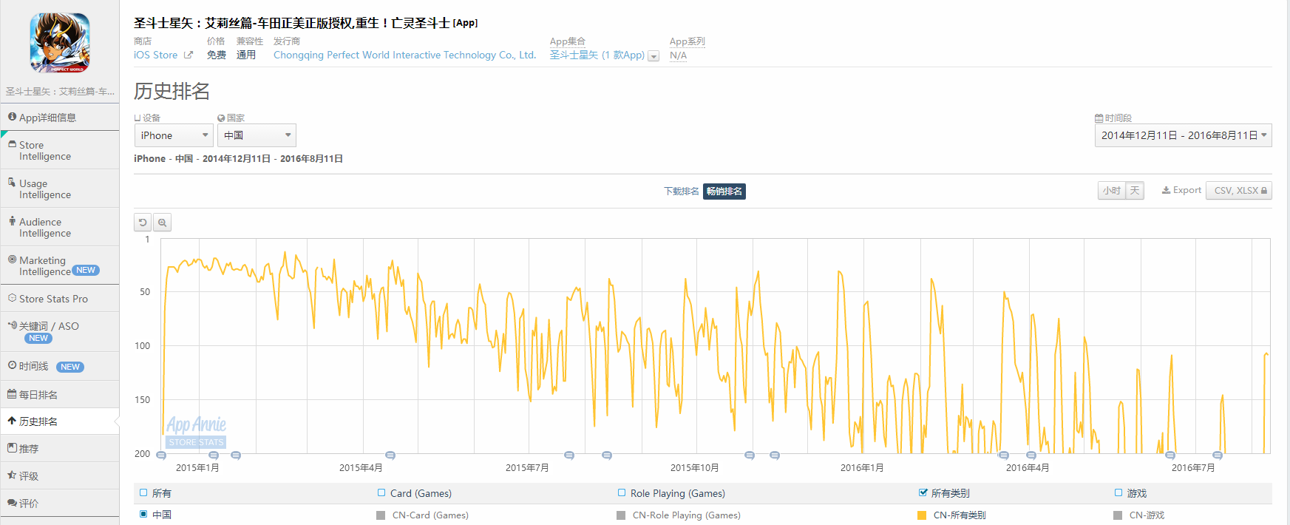This screenshot has width=1290, height=525.
Task: Open 推荐 featured sidebar item
Action: point(59,449)
